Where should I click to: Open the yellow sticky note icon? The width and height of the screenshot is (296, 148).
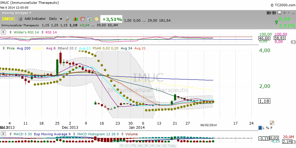click(97, 19)
